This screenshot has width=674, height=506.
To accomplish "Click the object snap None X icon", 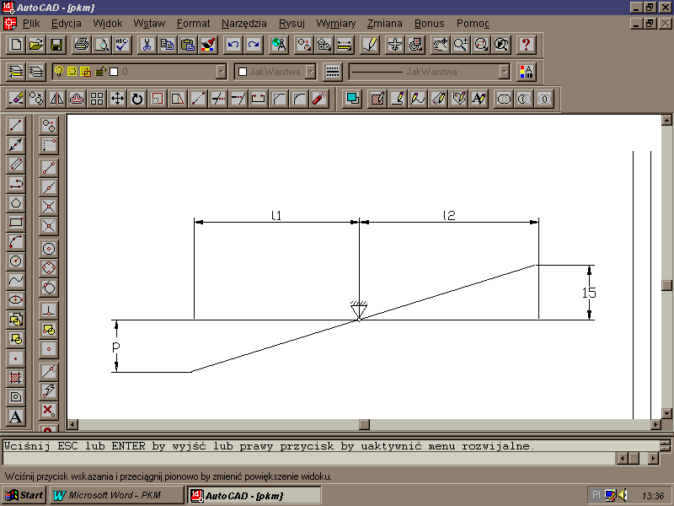I will point(49,410).
